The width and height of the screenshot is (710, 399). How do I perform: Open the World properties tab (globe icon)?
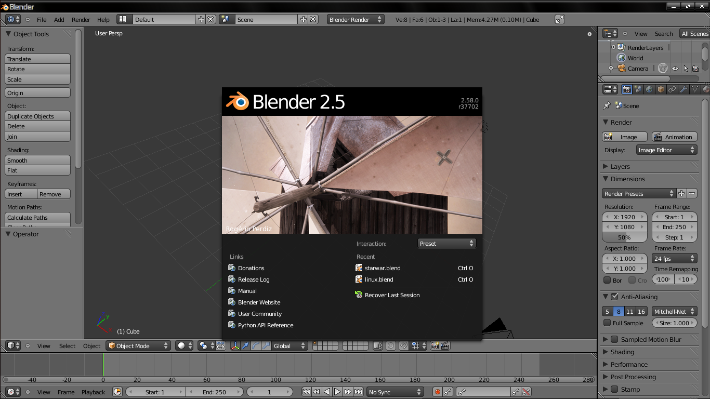(650, 89)
